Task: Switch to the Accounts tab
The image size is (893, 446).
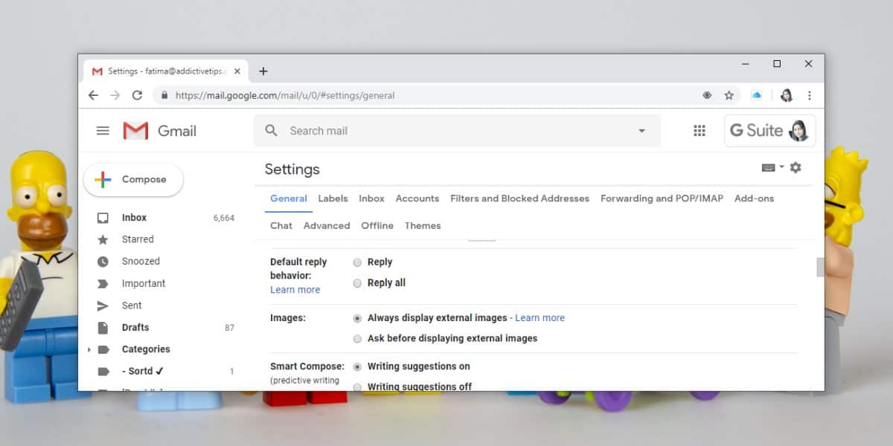Action: point(417,198)
